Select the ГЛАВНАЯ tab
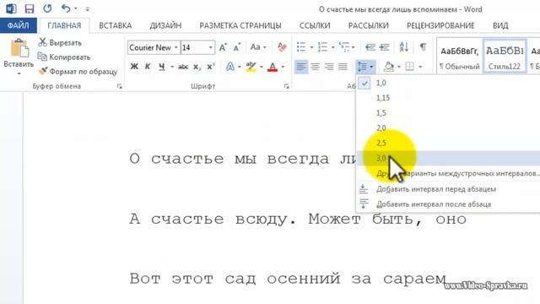This screenshot has width=540, height=304. click(64, 25)
